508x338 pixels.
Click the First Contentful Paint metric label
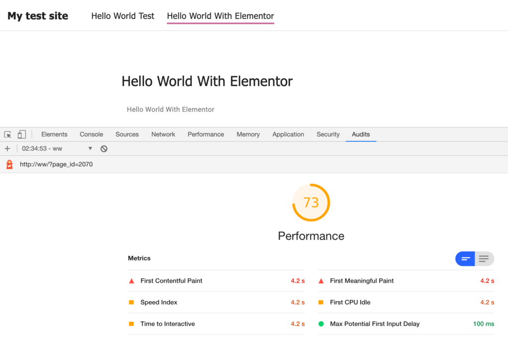click(x=171, y=281)
